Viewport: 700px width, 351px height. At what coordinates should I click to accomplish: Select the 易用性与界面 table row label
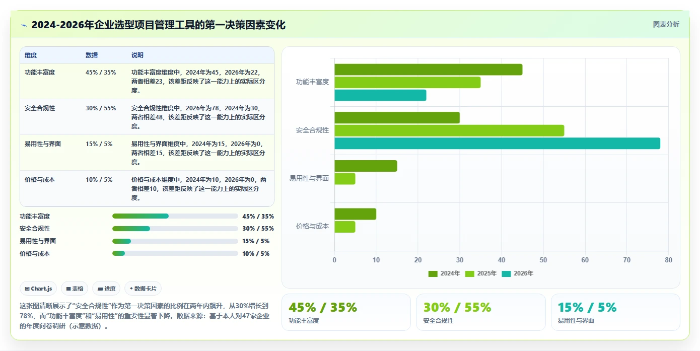click(x=43, y=144)
